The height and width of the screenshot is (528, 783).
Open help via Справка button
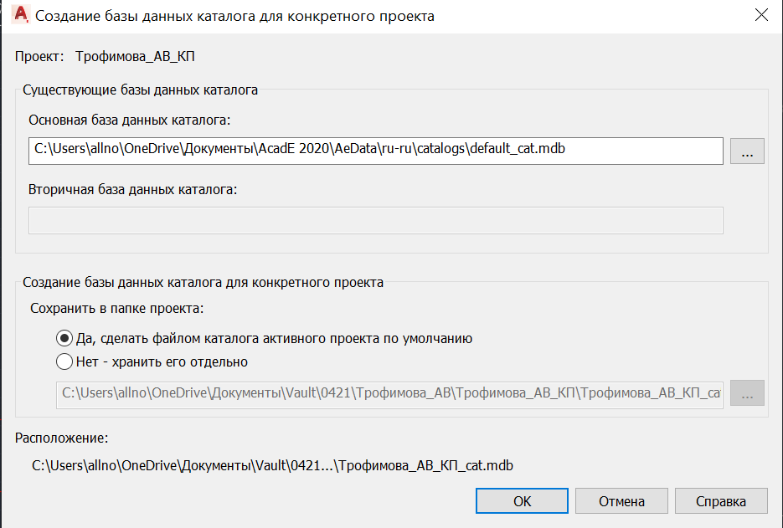721,500
